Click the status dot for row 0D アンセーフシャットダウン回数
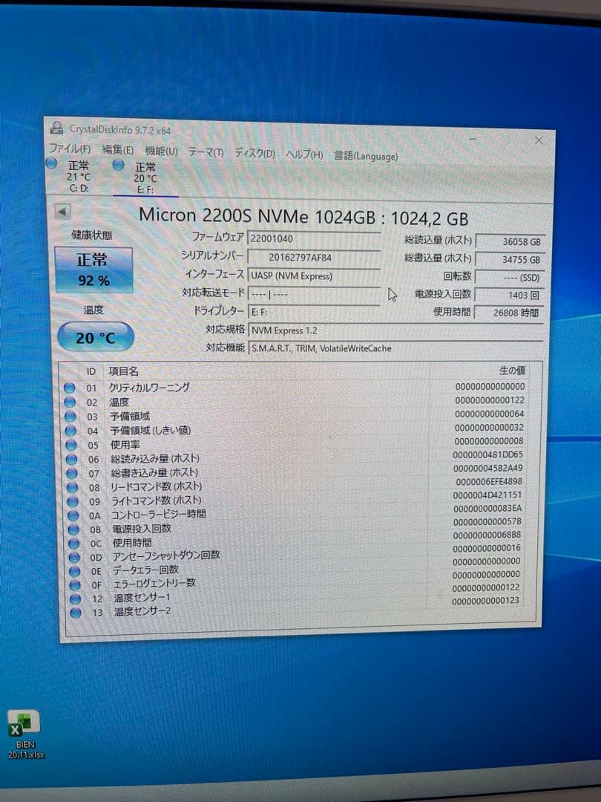This screenshot has width=601, height=802. coord(75,557)
